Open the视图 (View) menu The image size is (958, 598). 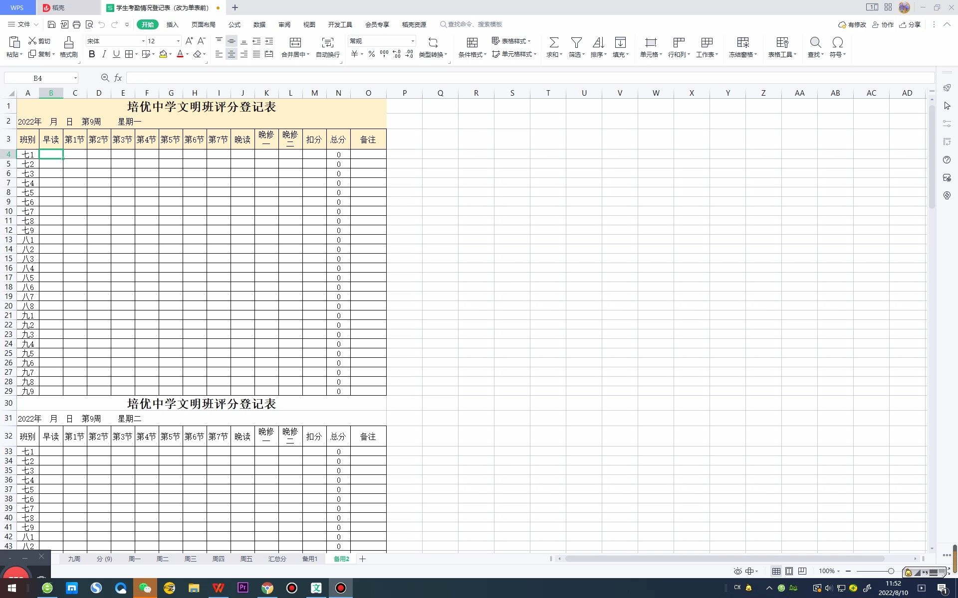tap(310, 24)
